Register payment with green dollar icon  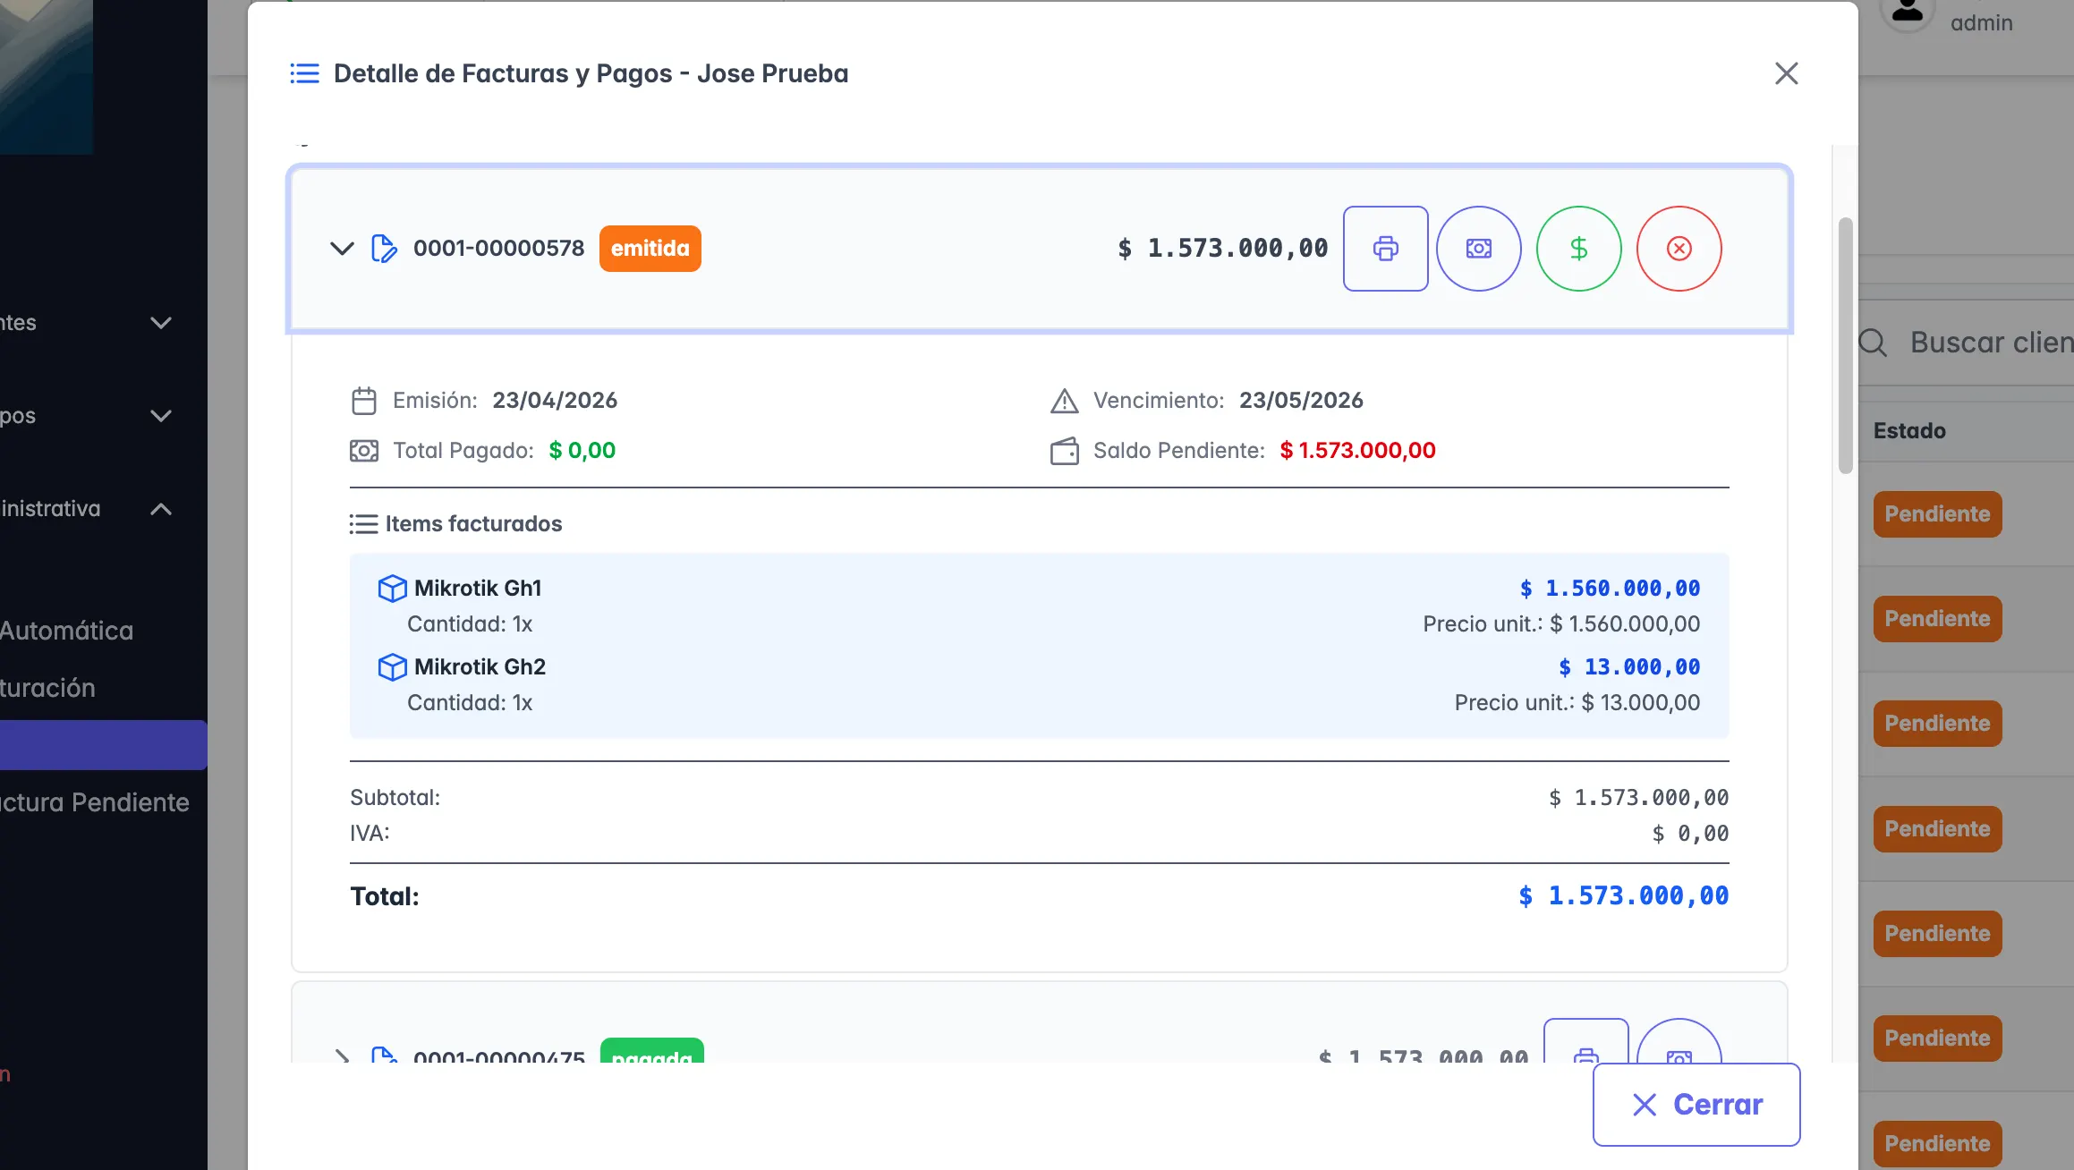(1578, 249)
